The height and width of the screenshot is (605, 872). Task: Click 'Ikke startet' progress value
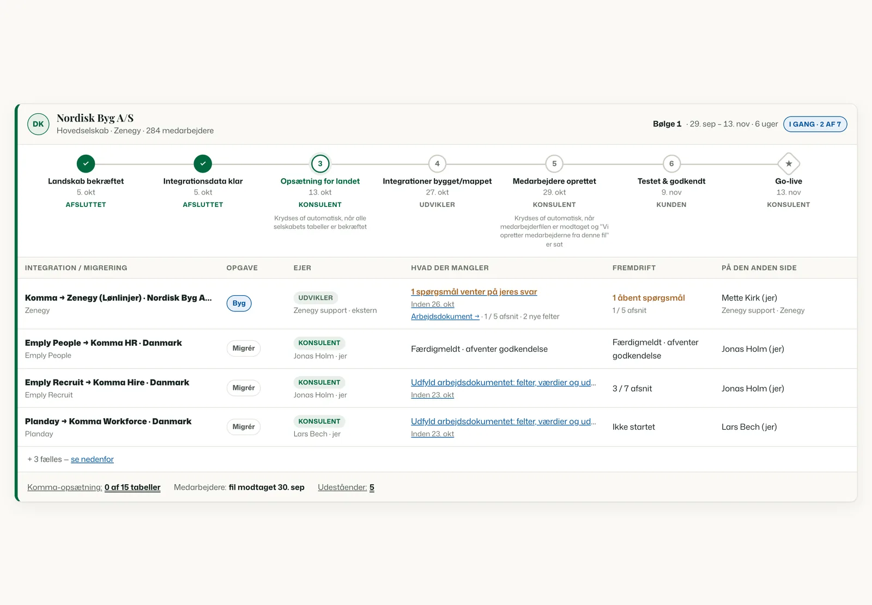(634, 427)
